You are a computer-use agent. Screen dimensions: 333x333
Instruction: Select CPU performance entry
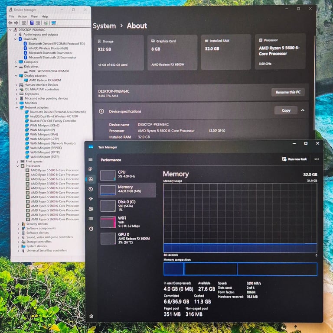(127, 175)
